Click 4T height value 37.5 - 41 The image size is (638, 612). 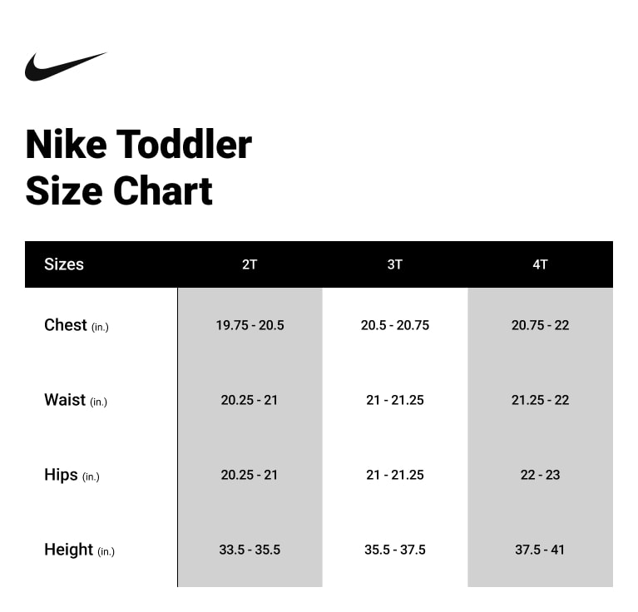(x=540, y=550)
